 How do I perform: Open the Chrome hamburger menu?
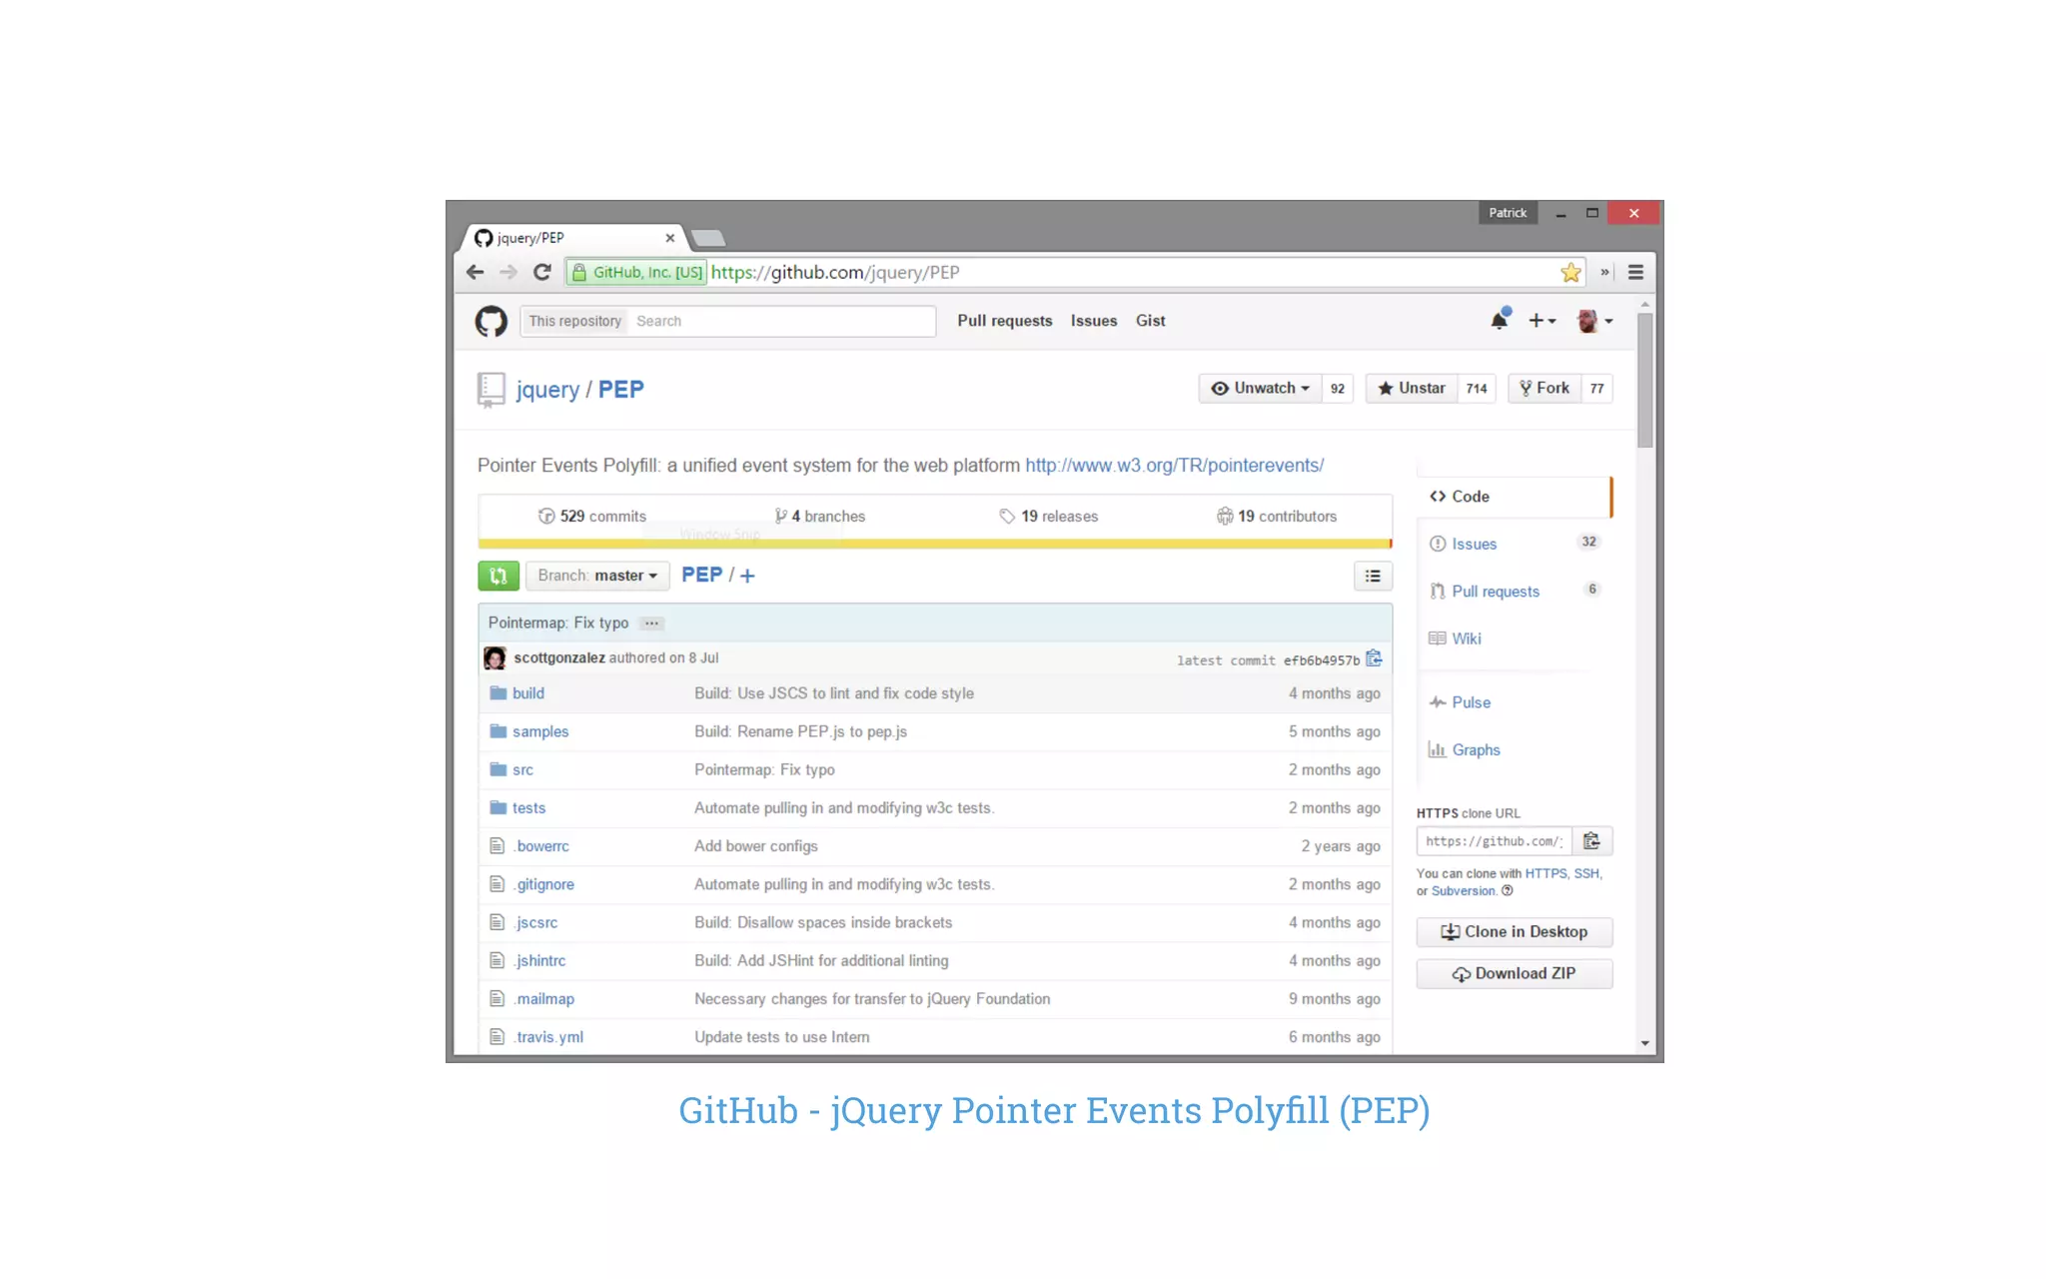pos(1635,272)
